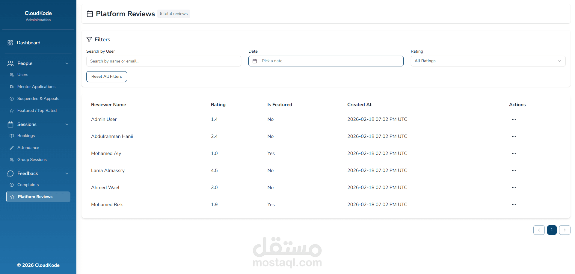Image resolution: width=575 pixels, height=274 pixels.
Task: Open the All Ratings dropdown
Action: [488, 61]
